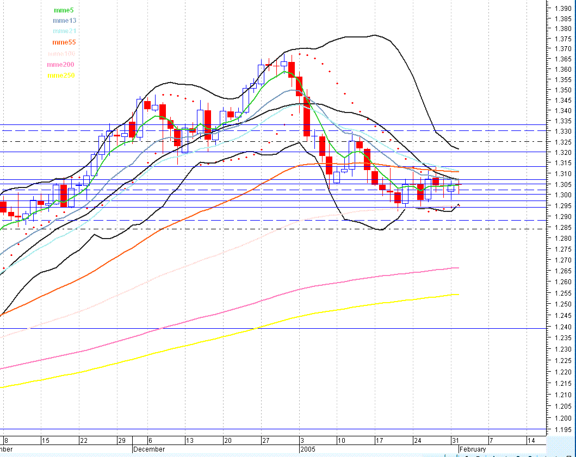Click the December month label on time axis
The width and height of the screenshot is (576, 457).
tap(149, 449)
